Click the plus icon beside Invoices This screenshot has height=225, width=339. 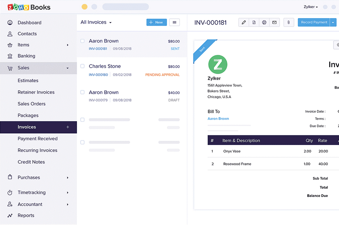68,127
